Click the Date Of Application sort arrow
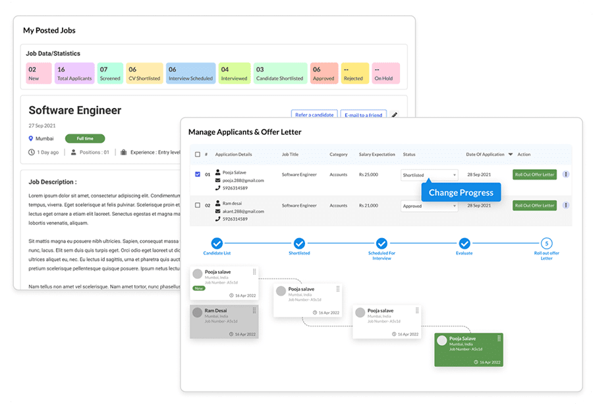 click(511, 155)
